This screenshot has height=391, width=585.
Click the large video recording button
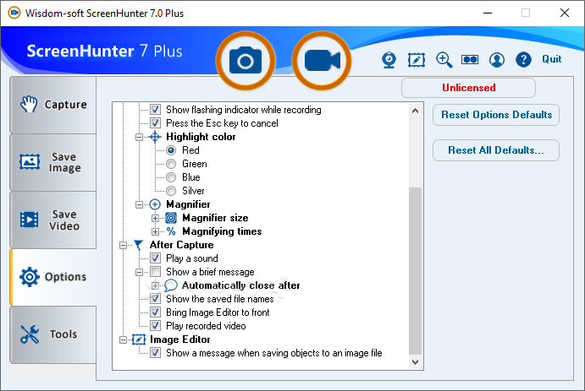click(x=322, y=61)
